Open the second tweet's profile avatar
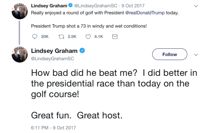This screenshot has height=133, width=212. 20,54
